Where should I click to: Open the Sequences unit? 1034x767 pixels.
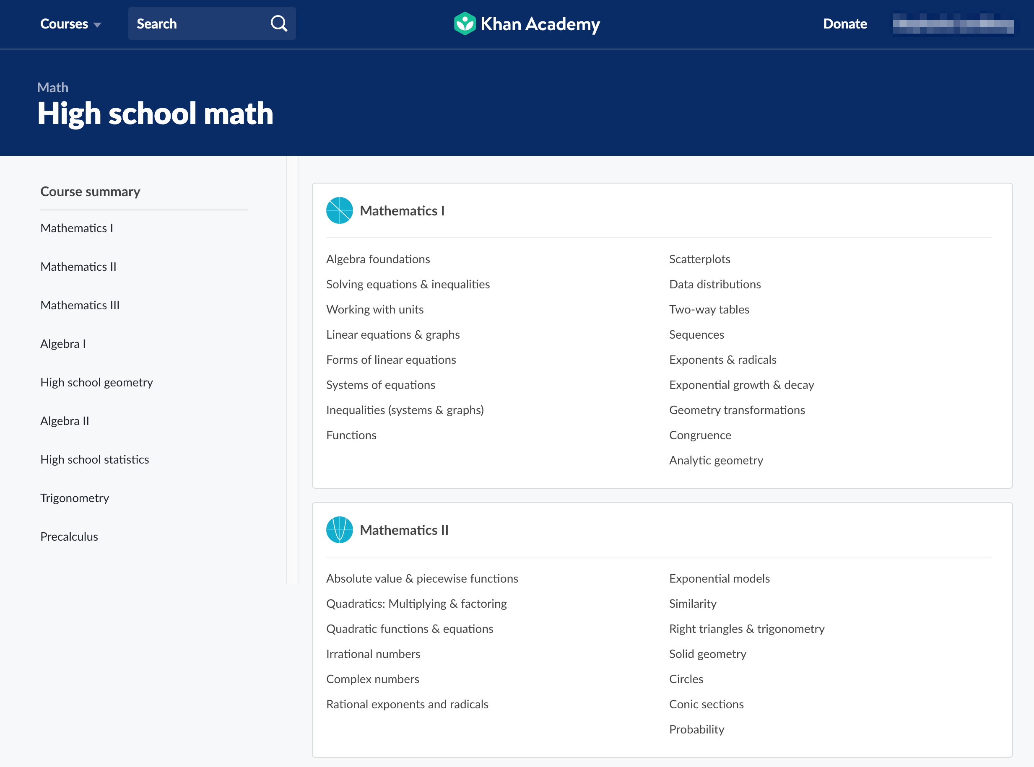[696, 334]
